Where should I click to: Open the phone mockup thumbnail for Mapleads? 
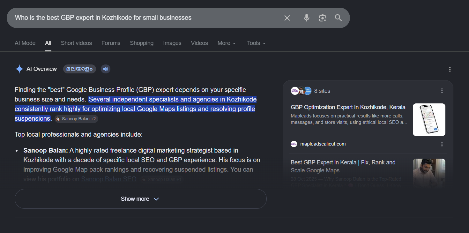click(x=429, y=120)
